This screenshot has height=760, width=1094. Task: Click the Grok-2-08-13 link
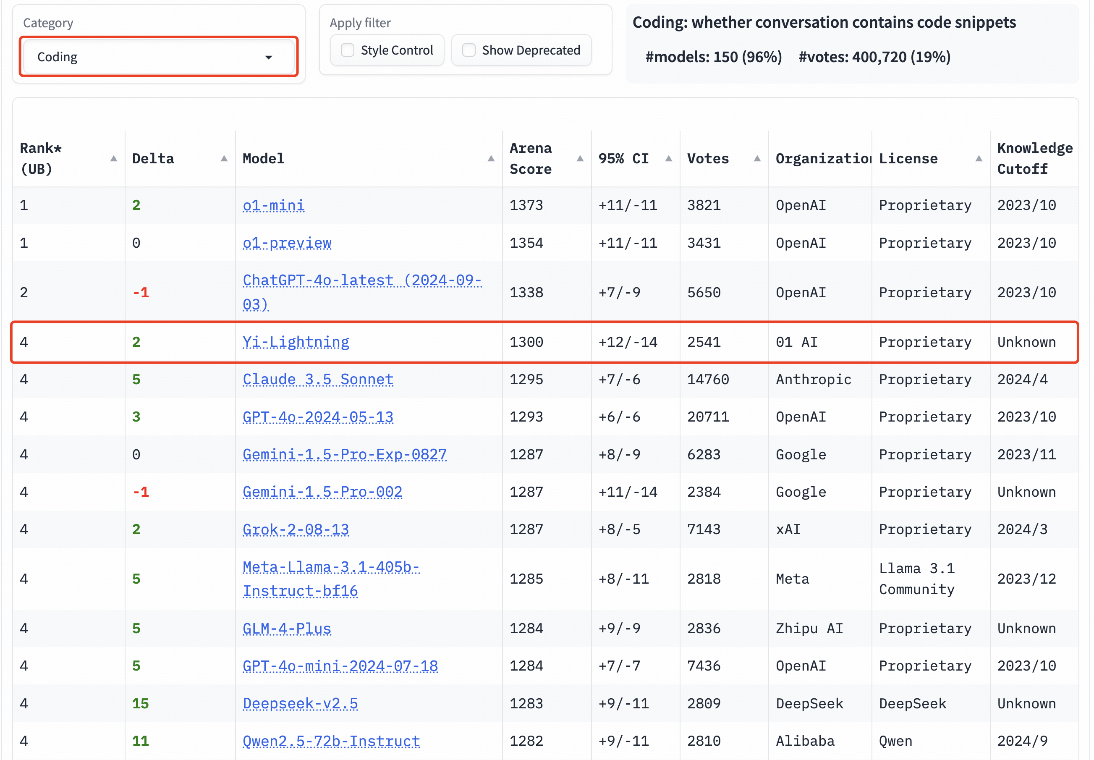click(296, 529)
